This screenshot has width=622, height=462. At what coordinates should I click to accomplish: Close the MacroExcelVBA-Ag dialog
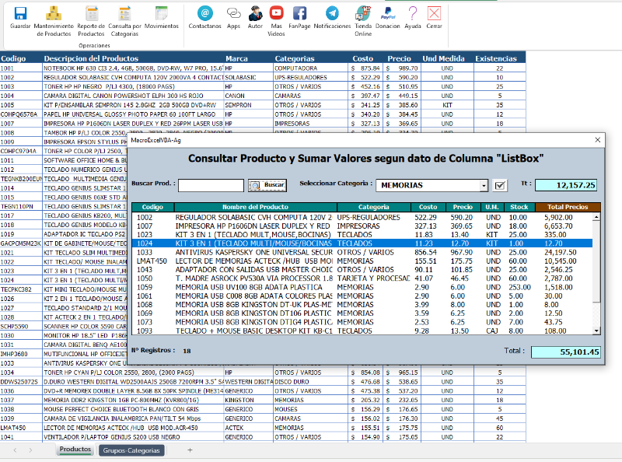point(597,140)
